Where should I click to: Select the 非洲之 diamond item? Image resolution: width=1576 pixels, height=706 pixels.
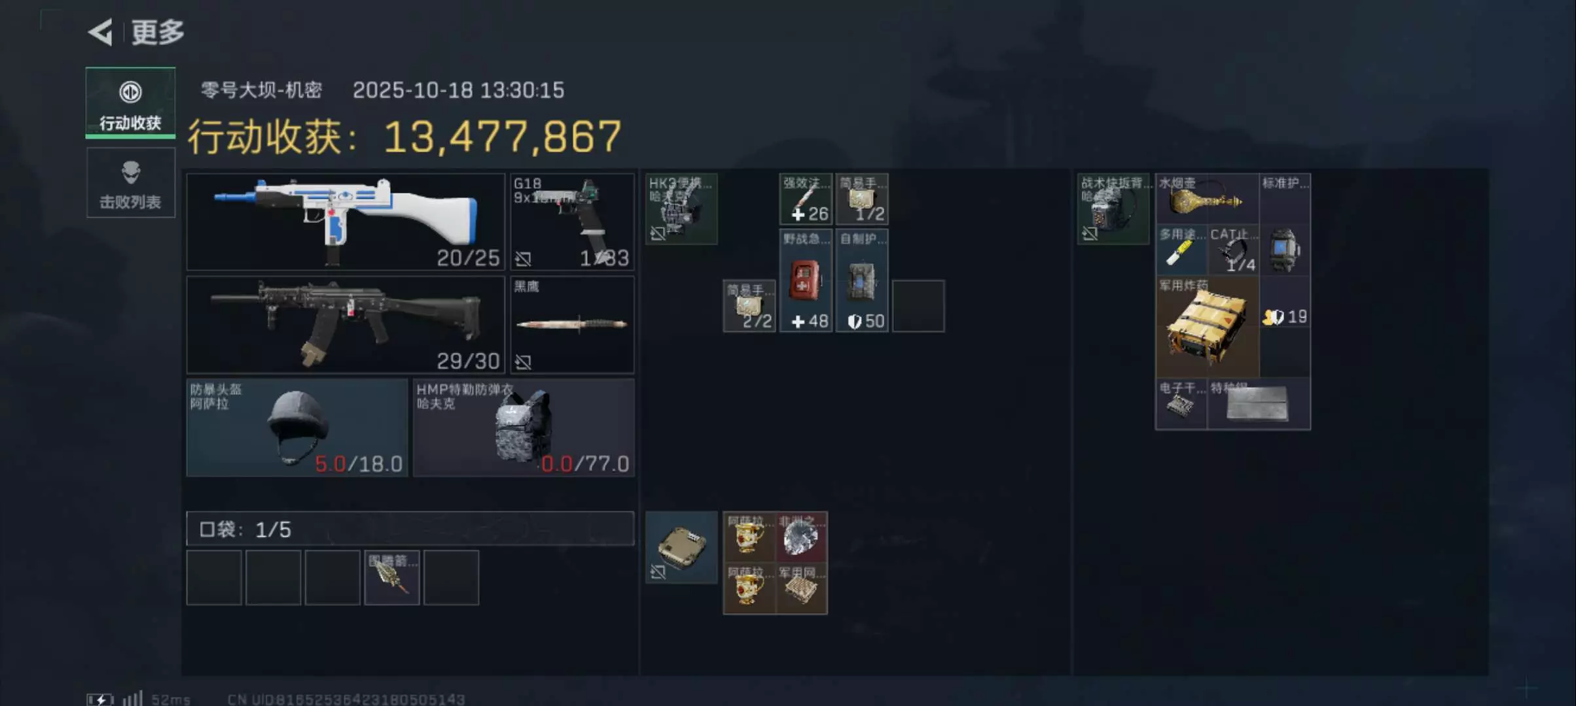pos(801,537)
